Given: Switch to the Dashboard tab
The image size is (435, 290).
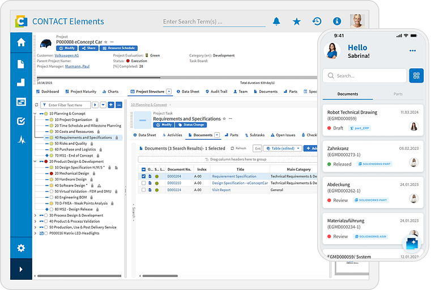Looking at the screenshot, I should coord(48,92).
